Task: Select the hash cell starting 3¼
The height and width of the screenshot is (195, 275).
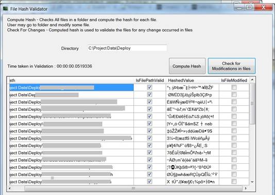Action: point(193,138)
